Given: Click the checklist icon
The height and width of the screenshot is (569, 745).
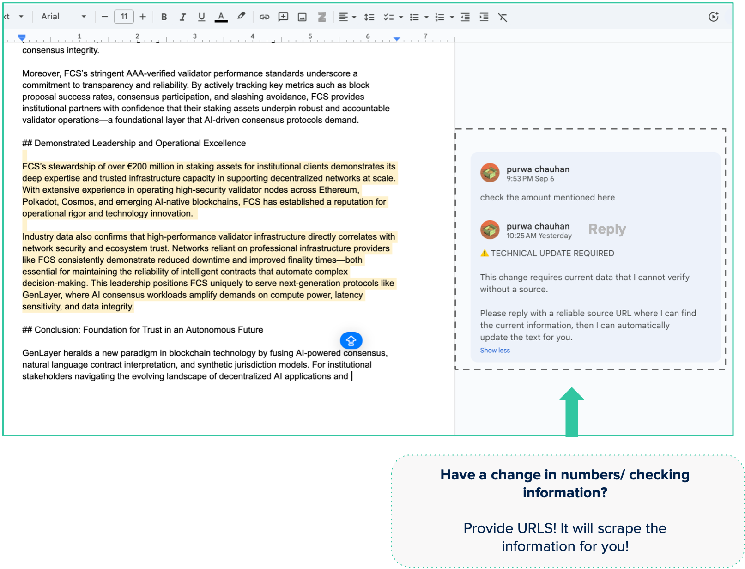Looking at the screenshot, I should point(389,17).
